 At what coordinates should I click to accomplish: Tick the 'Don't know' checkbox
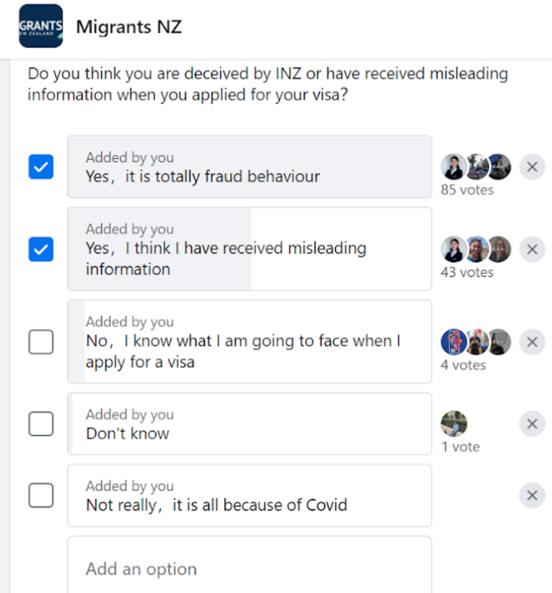(41, 424)
